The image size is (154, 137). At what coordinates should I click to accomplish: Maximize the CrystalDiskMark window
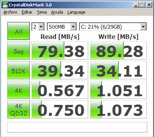(x=142, y=5)
